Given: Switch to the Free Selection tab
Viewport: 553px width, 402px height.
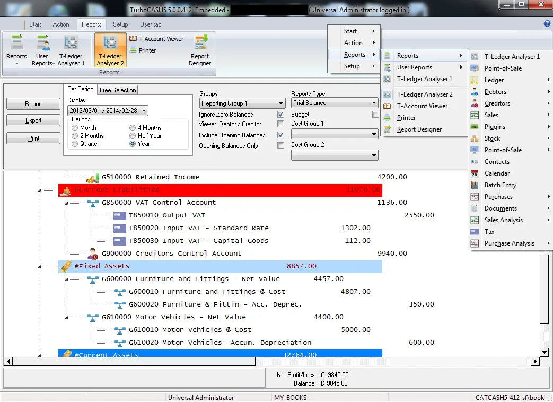Looking at the screenshot, I should [118, 90].
